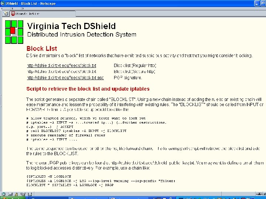Viewport: 266px width, 199px height.
Task: Click the online/offline connection icon in status bar
Action: point(259,194)
